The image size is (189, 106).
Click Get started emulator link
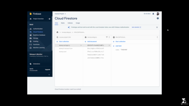(x=136, y=27)
